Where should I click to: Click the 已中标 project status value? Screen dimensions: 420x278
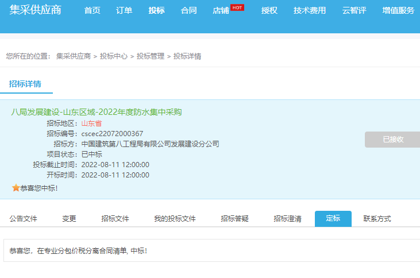tap(91, 155)
